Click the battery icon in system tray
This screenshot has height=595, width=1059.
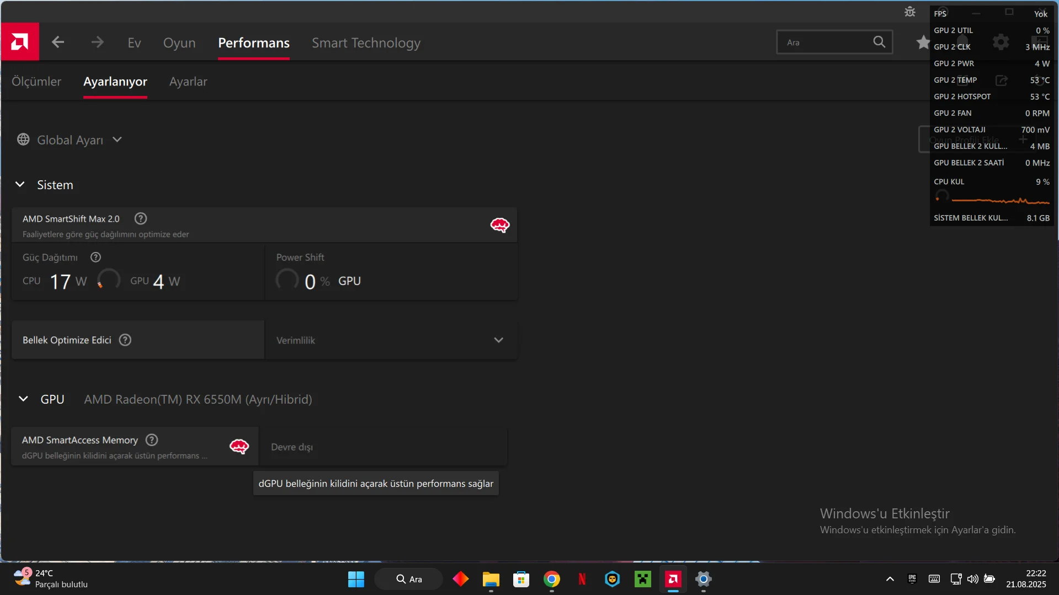(989, 578)
